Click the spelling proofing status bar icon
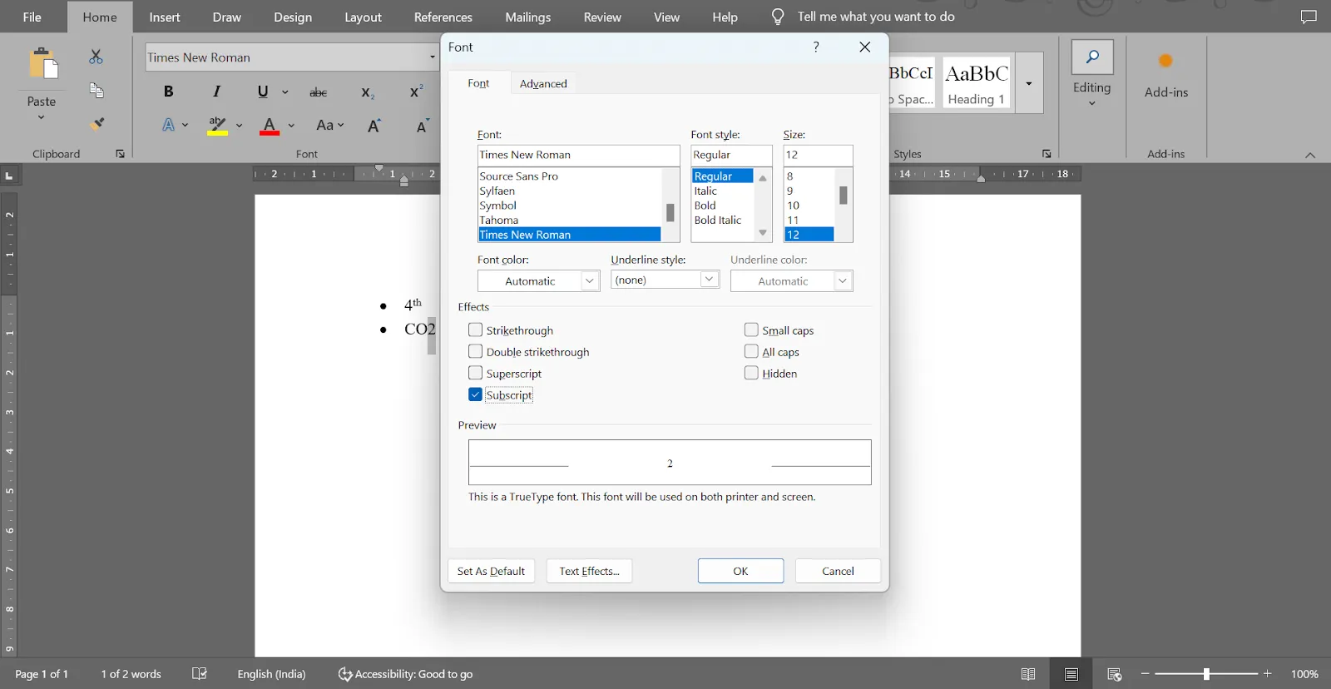This screenshot has width=1331, height=689. coord(200,673)
